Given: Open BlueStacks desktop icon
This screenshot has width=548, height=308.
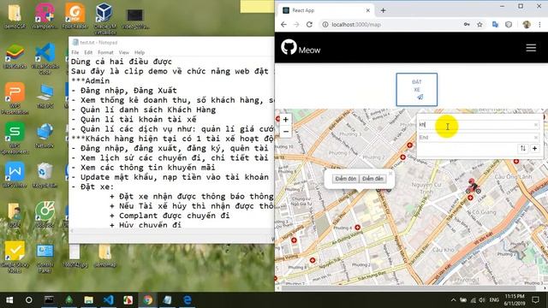Looking at the screenshot, I should tap(15, 56).
